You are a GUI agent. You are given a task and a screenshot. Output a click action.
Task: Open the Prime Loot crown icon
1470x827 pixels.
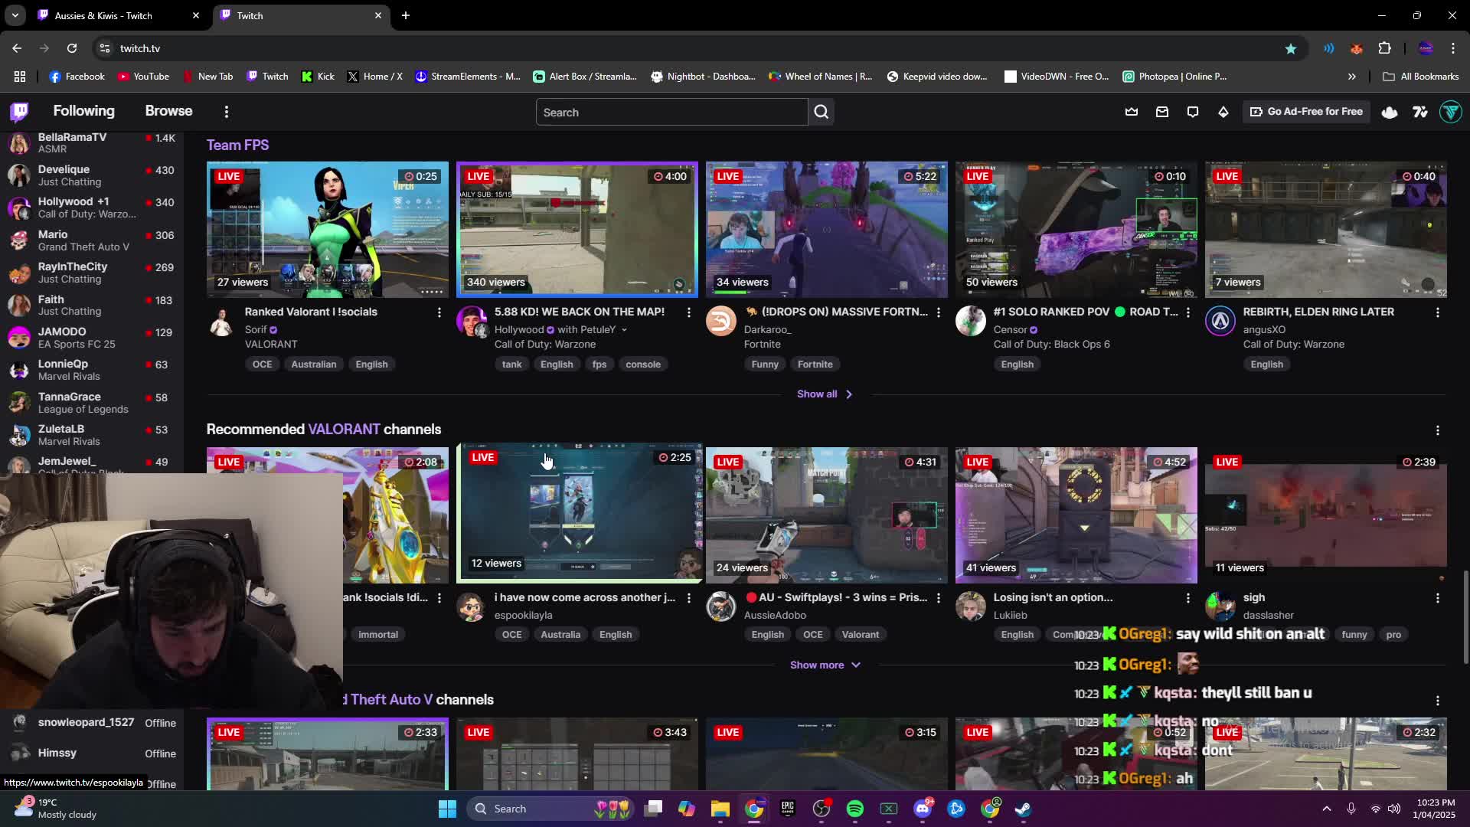point(1132,112)
